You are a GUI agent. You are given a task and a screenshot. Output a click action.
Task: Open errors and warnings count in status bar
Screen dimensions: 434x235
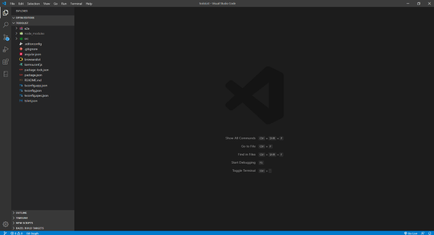17,233
